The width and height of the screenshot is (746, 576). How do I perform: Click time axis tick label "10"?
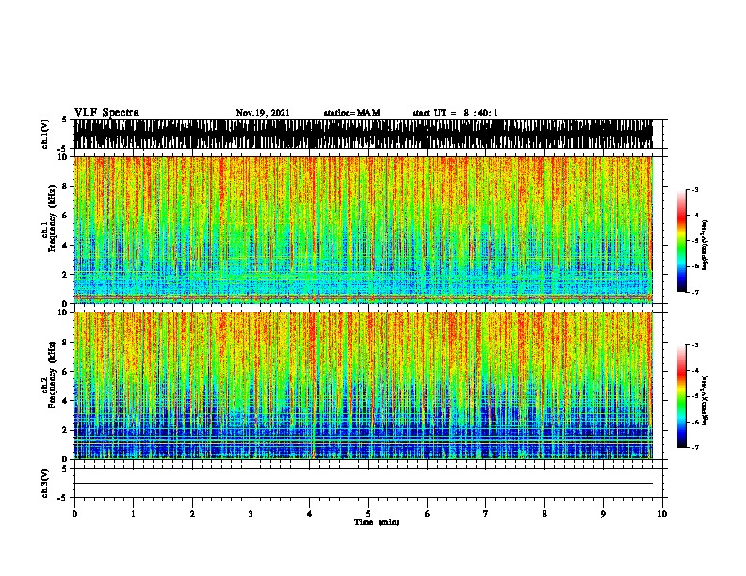coord(662,514)
